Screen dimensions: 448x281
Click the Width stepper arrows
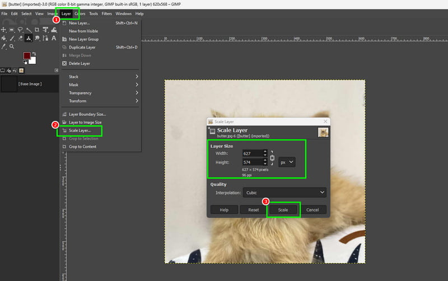(265, 153)
